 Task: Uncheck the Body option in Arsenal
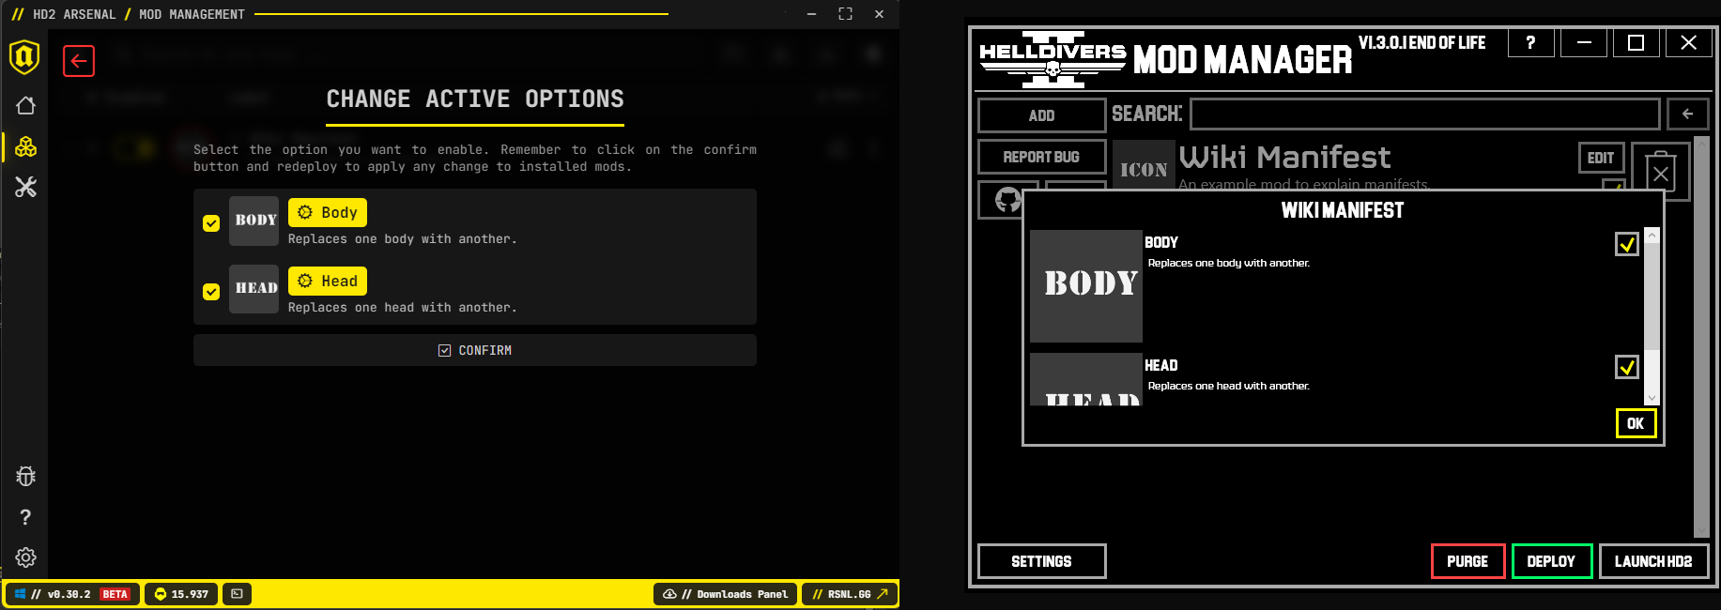coord(211,223)
